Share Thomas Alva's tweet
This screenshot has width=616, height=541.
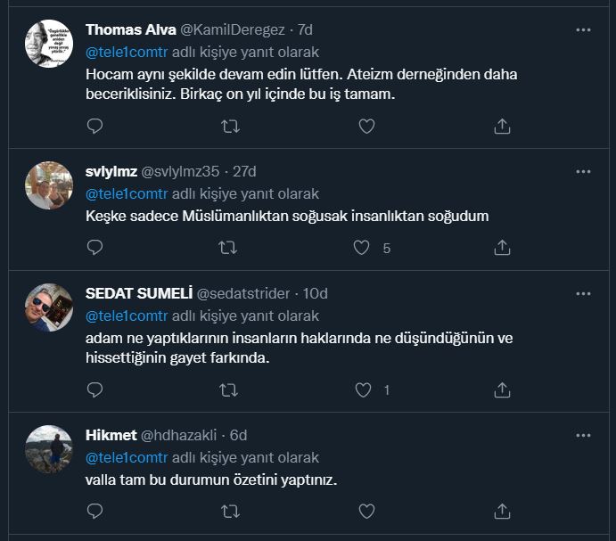[502, 127]
